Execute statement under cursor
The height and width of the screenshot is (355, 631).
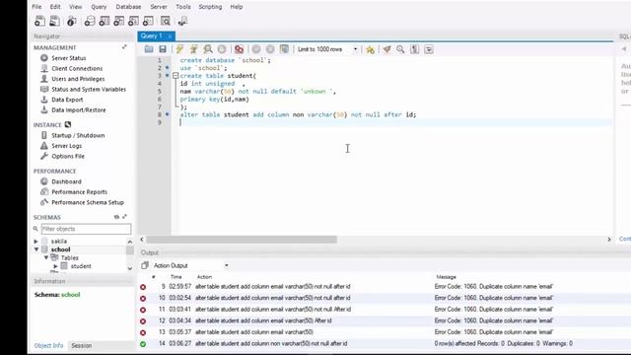click(x=193, y=49)
